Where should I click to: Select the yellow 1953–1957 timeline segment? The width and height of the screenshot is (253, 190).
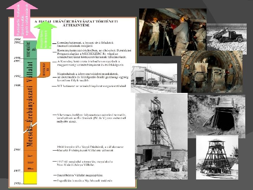tap(30, 178)
